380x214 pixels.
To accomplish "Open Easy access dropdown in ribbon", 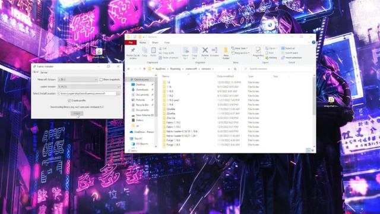I will coord(240,53).
